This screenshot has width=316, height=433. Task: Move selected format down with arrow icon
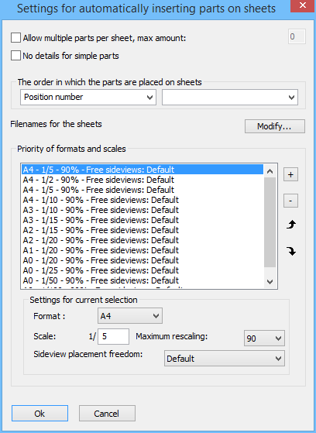click(291, 251)
